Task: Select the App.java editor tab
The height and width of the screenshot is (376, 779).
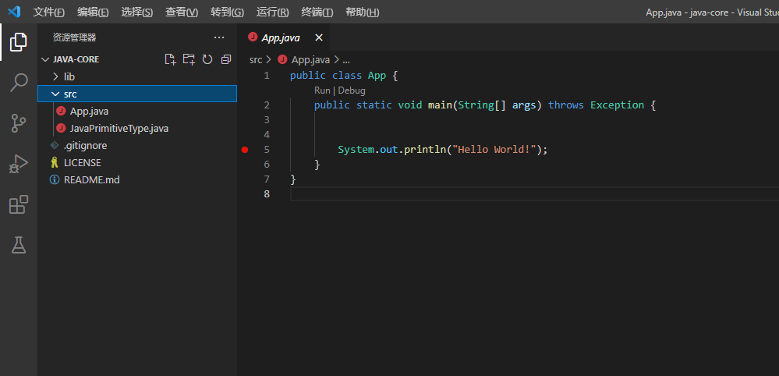Action: (284, 37)
